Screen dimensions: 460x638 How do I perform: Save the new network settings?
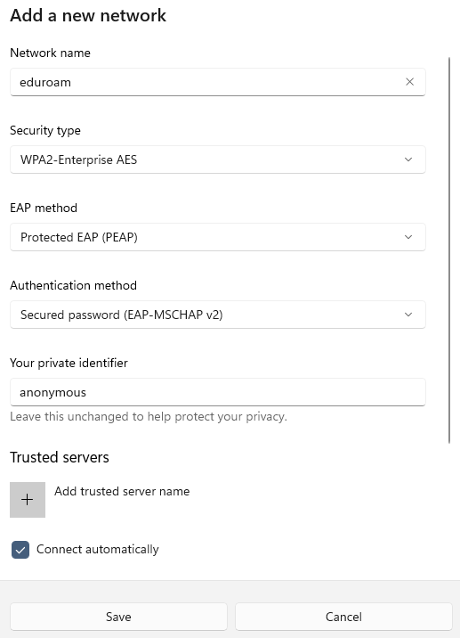pyautogui.click(x=118, y=617)
